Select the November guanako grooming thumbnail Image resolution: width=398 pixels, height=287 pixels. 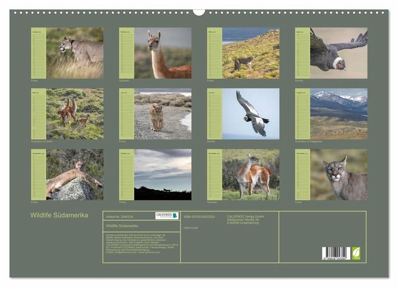251,175
